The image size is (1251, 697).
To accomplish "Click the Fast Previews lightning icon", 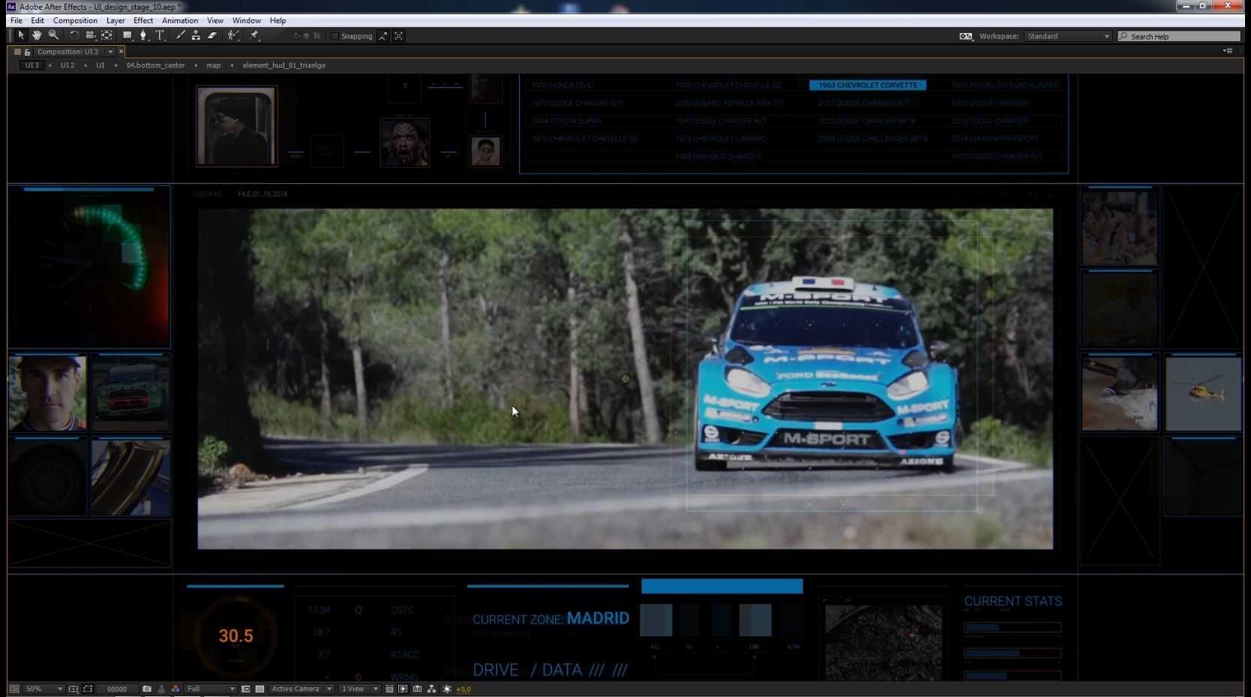I will point(403,689).
